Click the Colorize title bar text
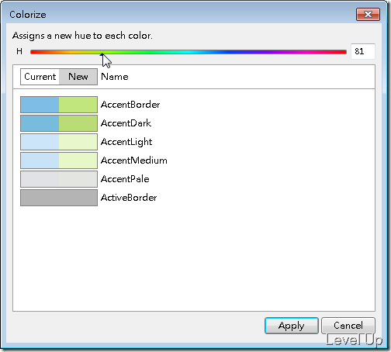This screenshot has width=391, height=352. (x=28, y=15)
